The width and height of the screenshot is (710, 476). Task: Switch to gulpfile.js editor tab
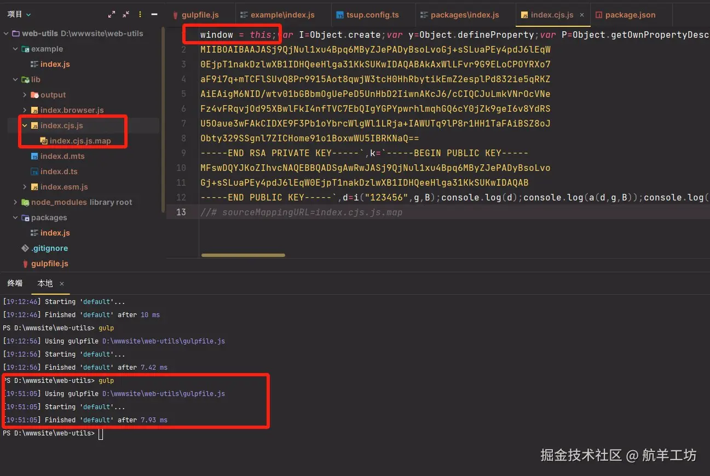(x=200, y=15)
